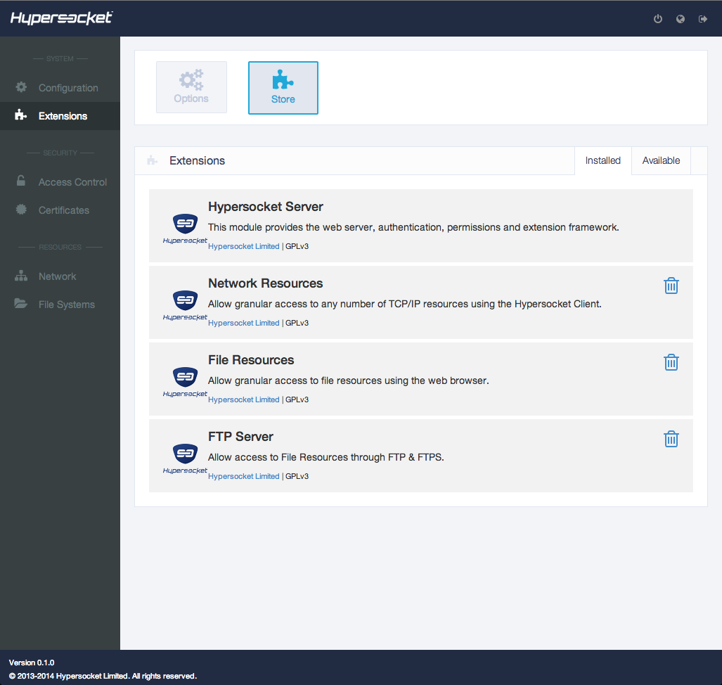The height and width of the screenshot is (685, 722).
Task: Delete the Network Resources extension with trash icon
Action: pyautogui.click(x=671, y=286)
